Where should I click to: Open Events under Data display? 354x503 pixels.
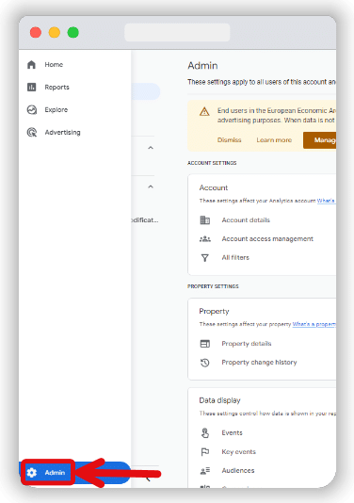pos(233,432)
